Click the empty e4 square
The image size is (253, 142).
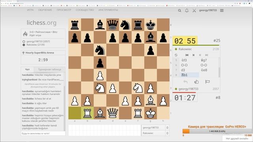(125, 75)
